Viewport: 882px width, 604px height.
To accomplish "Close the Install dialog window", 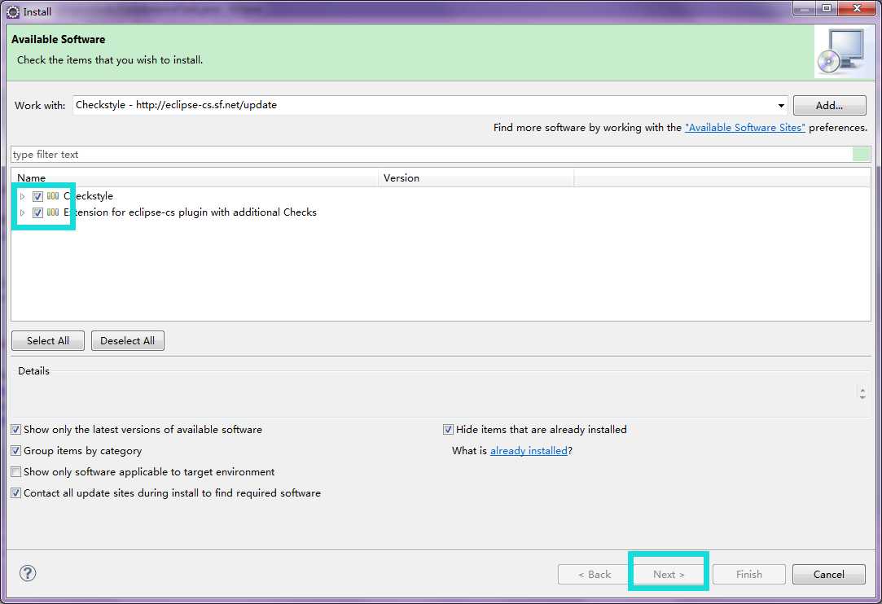I will tap(858, 8).
